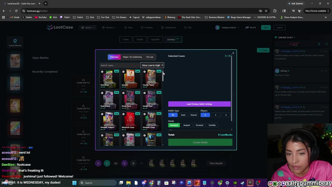Screen dimensions: 332x187
Task: Add the Double Duel case
Action: click(x=159, y=92)
